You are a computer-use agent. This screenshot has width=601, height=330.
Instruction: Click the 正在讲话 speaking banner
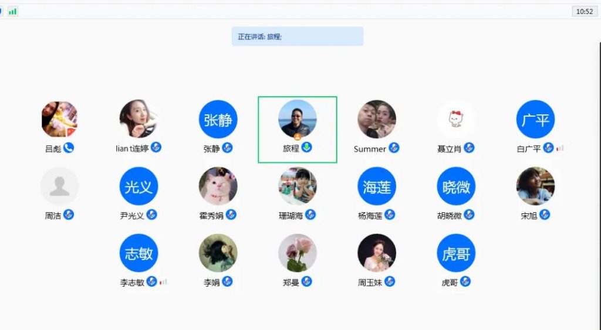[298, 36]
